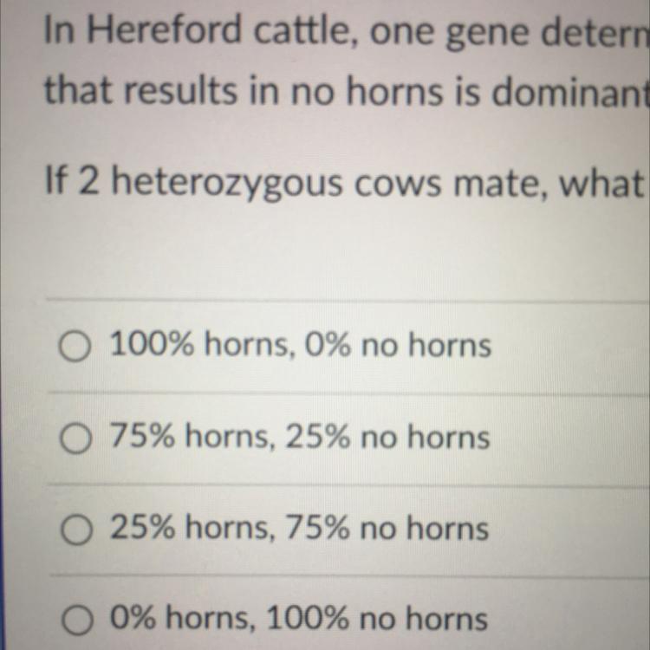Mark the "25% horns, 75% no horns" radio button
This screenshot has width=650, height=650.
76,530
